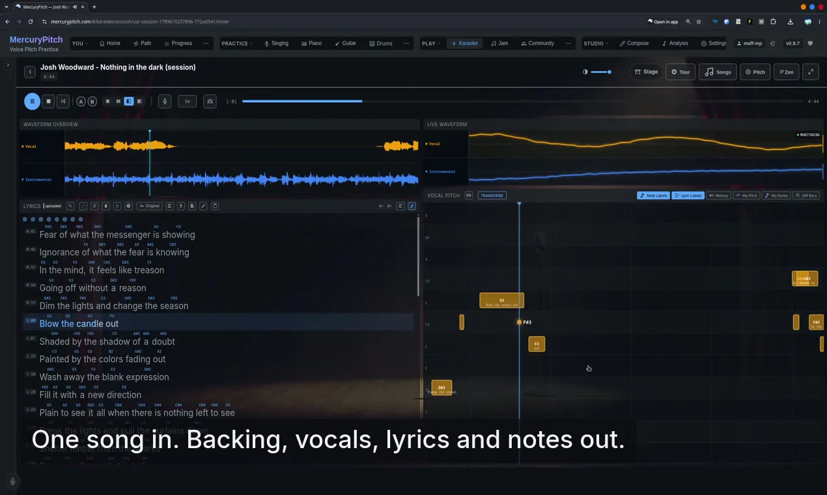Enter Zen mode
827x495 pixels.
(x=787, y=72)
